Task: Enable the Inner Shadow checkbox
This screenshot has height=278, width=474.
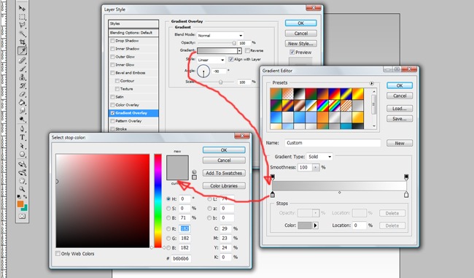Action: (x=112, y=49)
